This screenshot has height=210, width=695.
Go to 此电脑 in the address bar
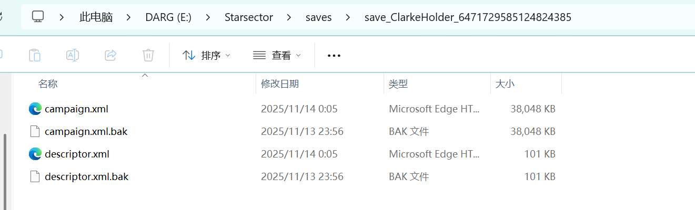pyautogui.click(x=96, y=17)
